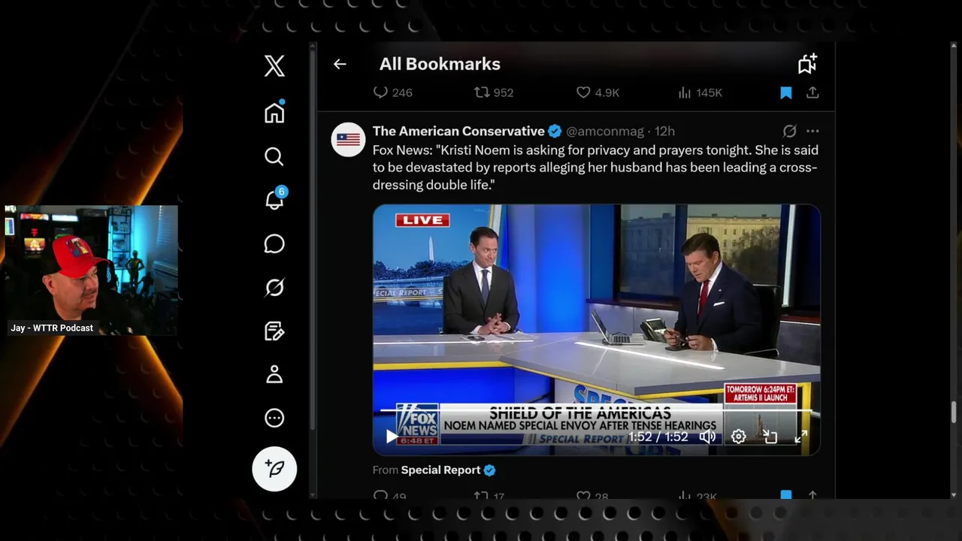Screen dimensions: 962x541
Task: View analytics for the post with 145K views
Action: [700, 92]
